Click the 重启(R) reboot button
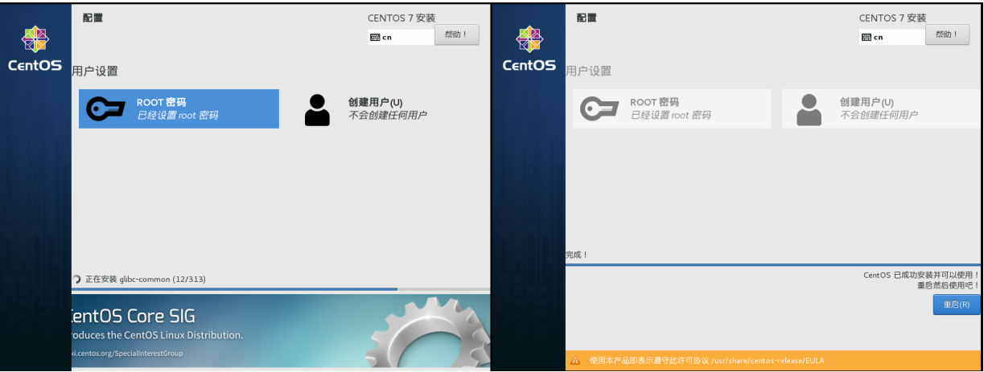 click(x=956, y=305)
